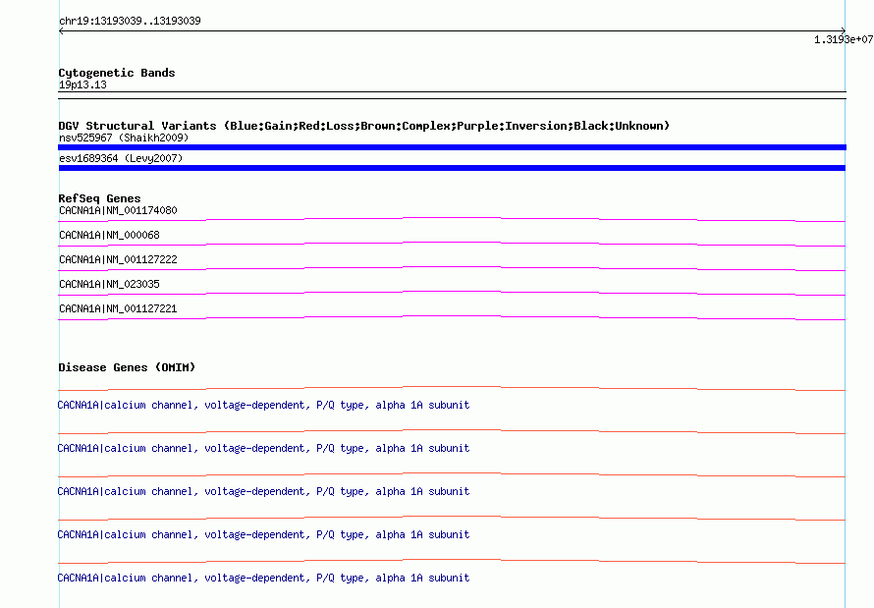This screenshot has height=608, width=874.
Task: Open the CACNA1A|NM_001174080 transcript
Action: [x=118, y=210]
